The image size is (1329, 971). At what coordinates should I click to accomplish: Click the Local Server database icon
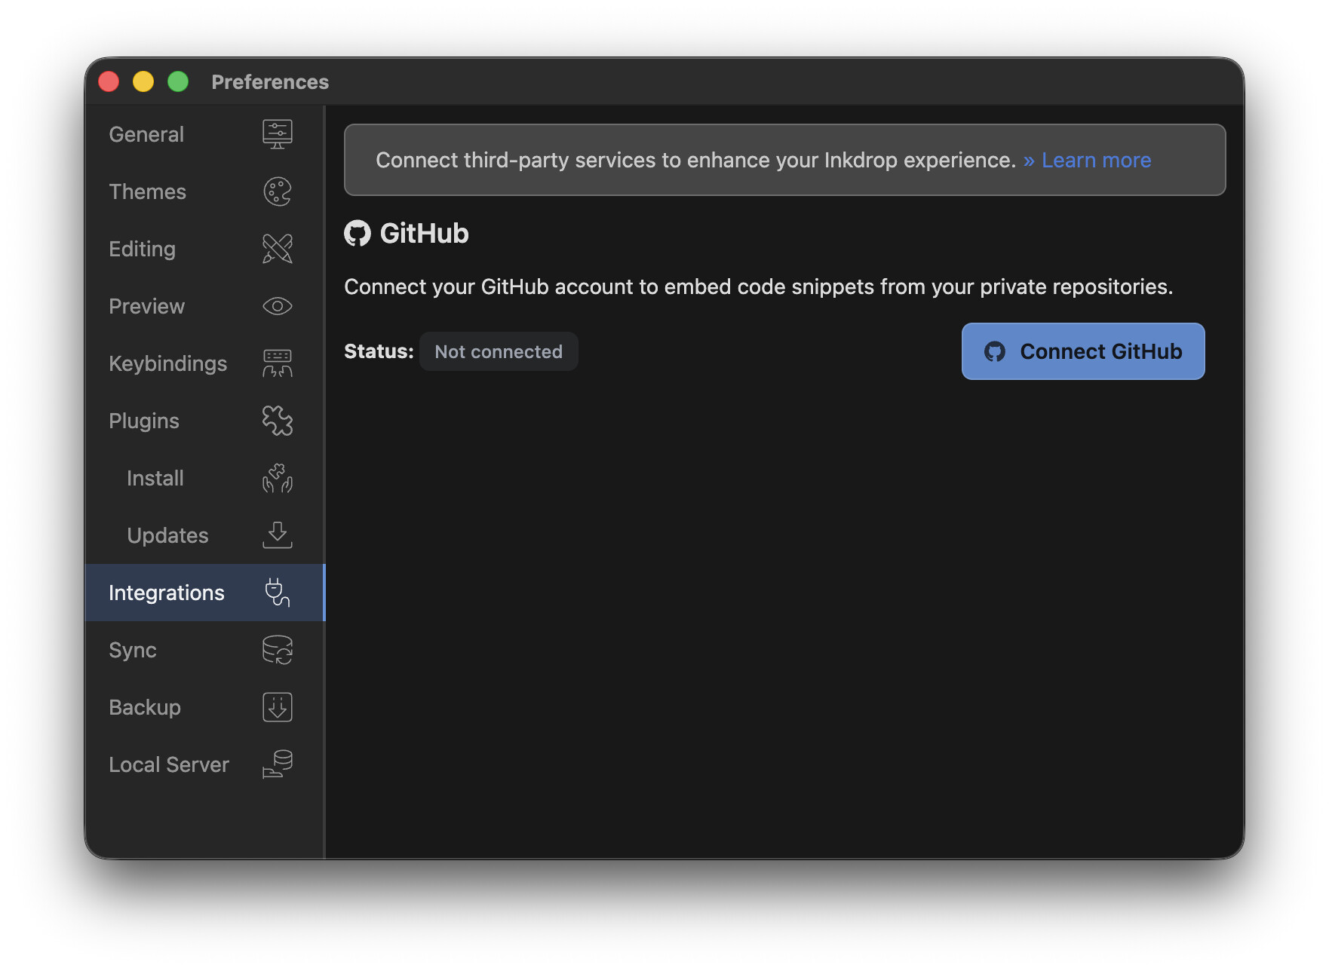click(x=277, y=764)
